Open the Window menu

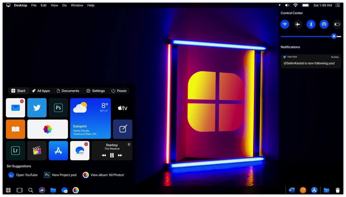[x=77, y=5]
